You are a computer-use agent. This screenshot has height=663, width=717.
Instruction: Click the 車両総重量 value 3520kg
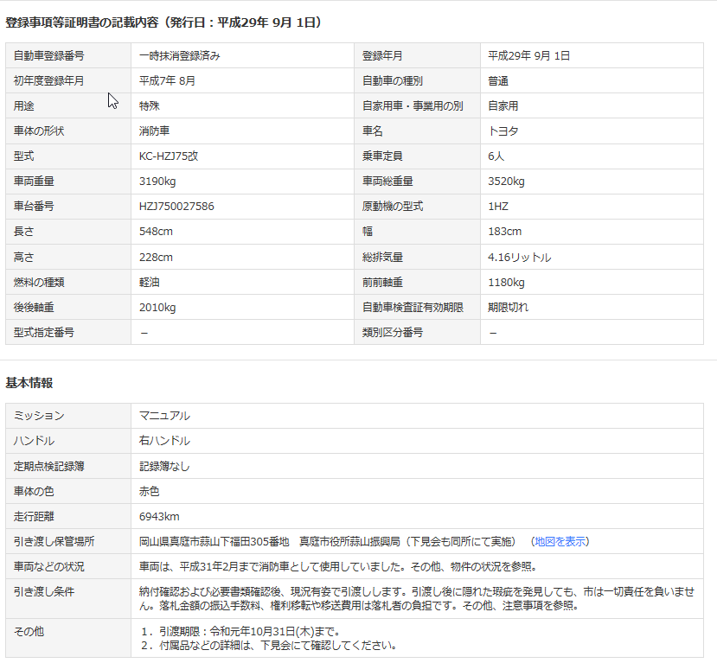pyautogui.click(x=506, y=182)
